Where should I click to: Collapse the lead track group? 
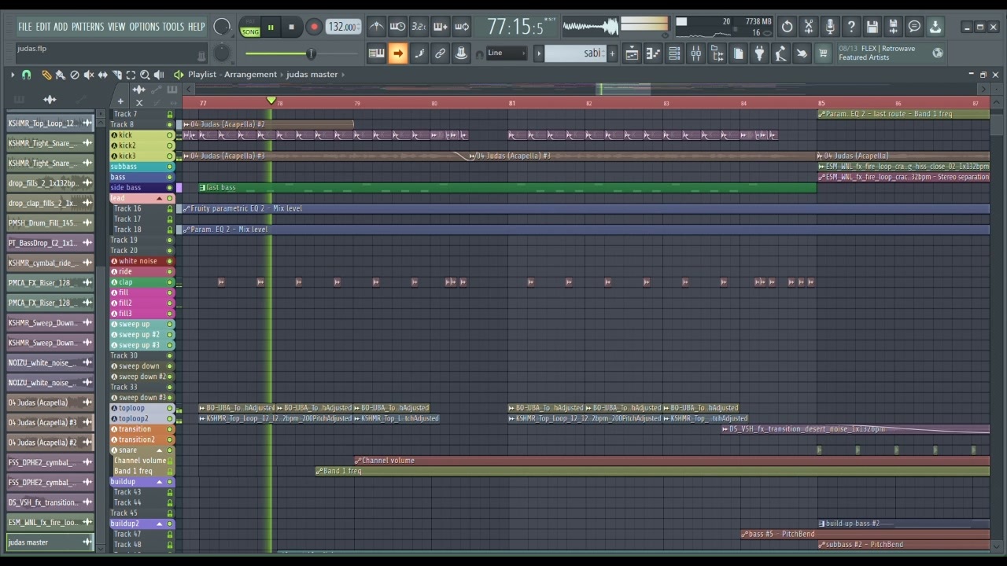(160, 198)
